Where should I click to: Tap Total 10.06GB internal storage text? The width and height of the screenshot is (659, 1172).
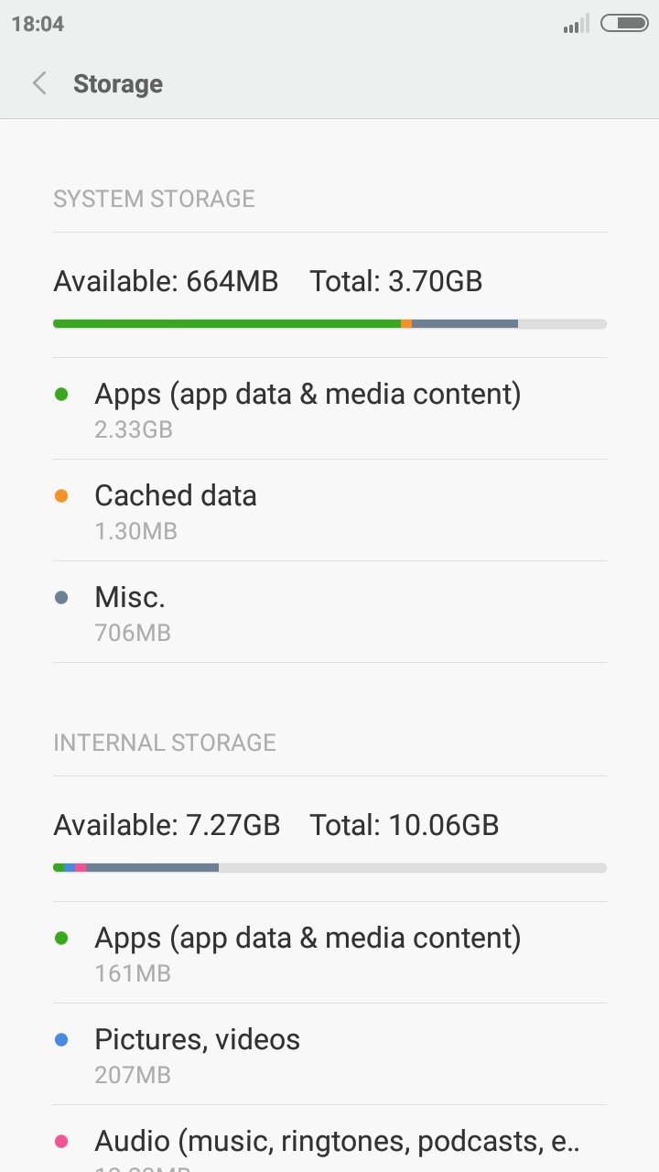coord(404,825)
